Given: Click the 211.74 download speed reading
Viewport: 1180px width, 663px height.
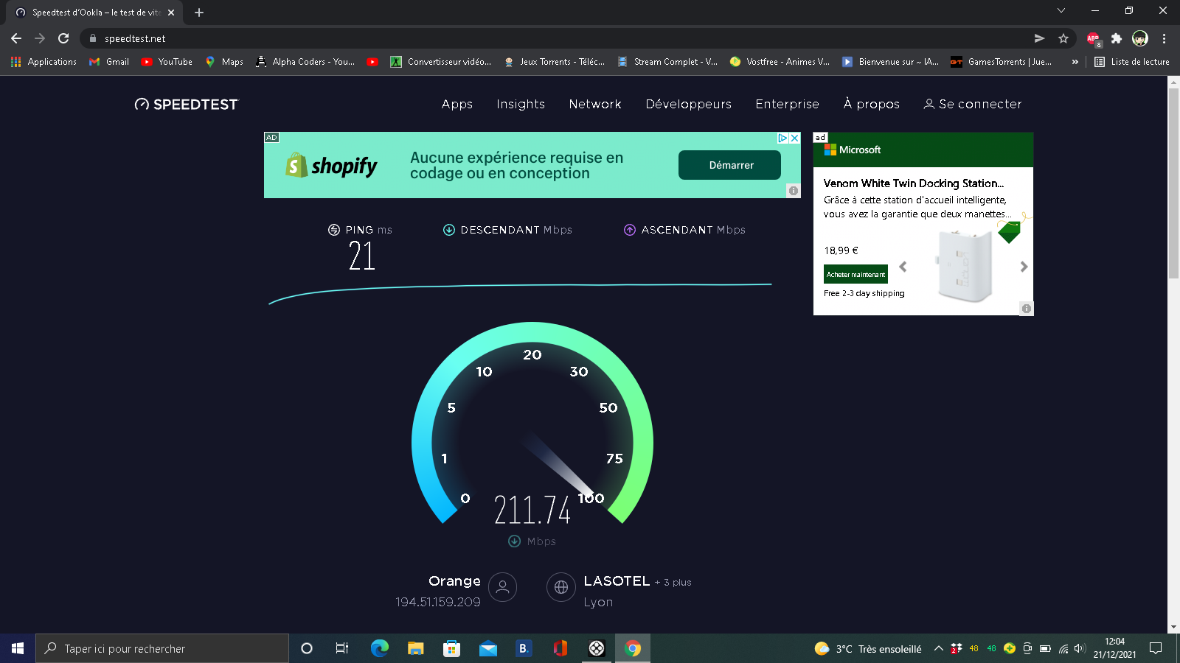Looking at the screenshot, I should (532, 511).
